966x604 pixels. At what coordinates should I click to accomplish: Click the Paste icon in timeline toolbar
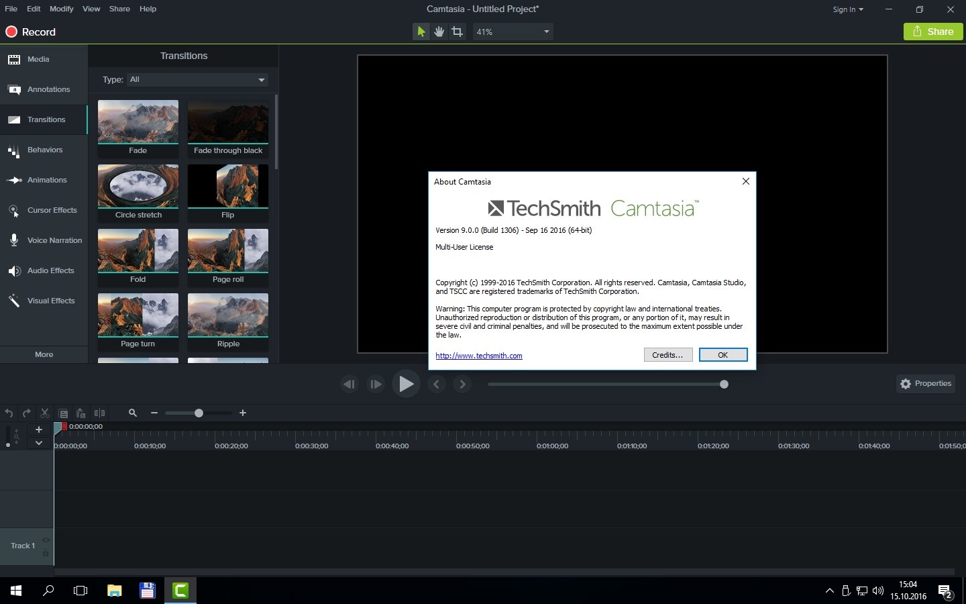point(81,413)
